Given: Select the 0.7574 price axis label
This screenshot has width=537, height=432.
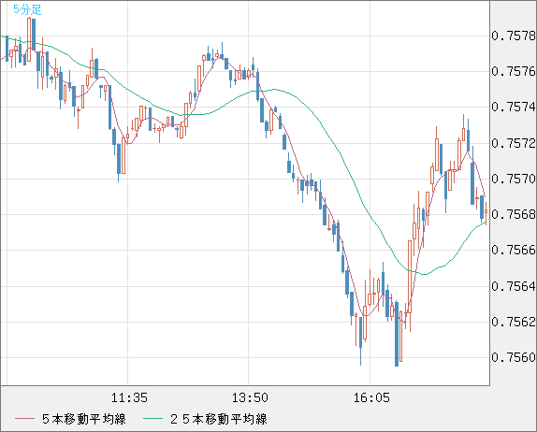Looking at the screenshot, I should click(x=514, y=108).
